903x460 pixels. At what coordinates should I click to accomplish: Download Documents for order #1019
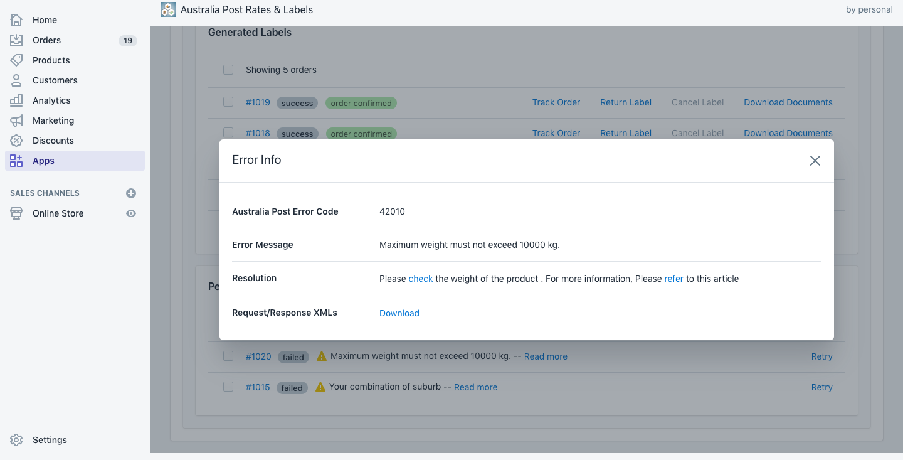pos(788,102)
